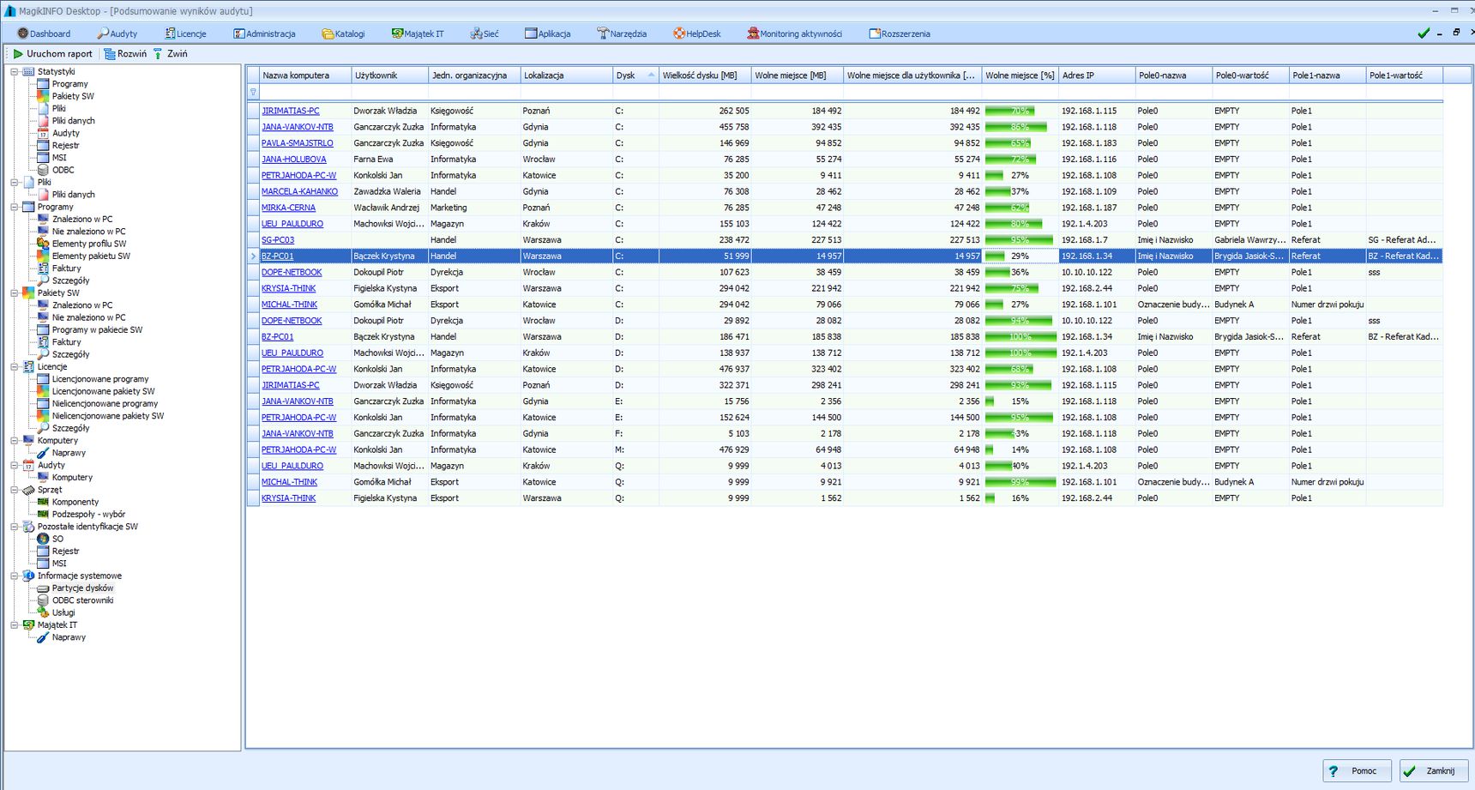Click Pliki danych icon under Pliki

pyautogui.click(x=43, y=195)
